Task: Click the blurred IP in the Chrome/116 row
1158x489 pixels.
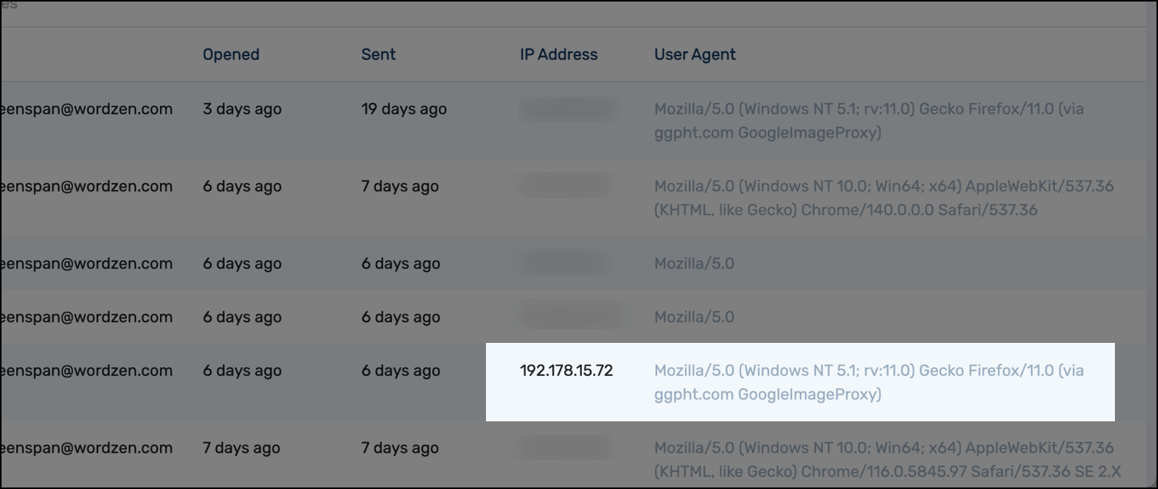Action: coord(566,447)
